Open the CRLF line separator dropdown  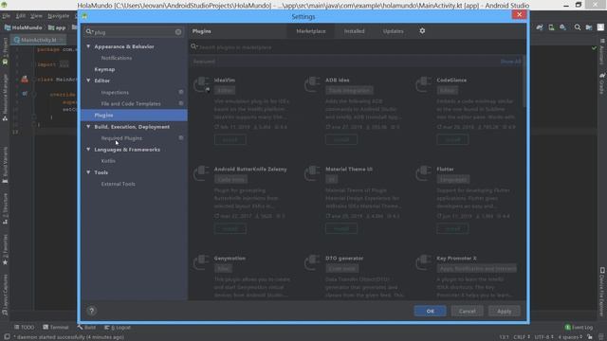pos(522,337)
